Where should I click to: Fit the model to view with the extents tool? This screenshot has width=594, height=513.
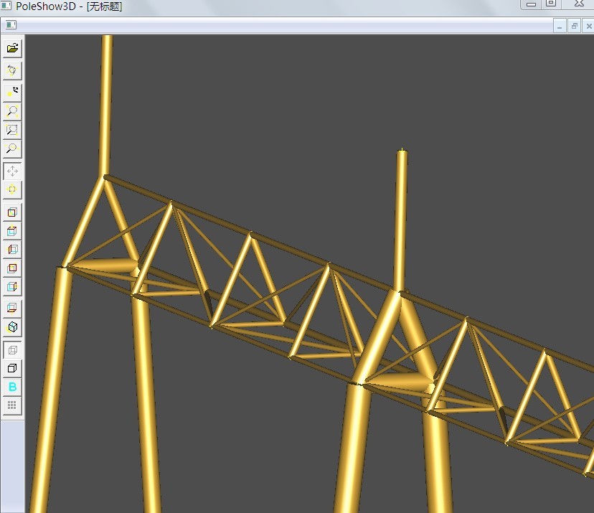(12, 189)
